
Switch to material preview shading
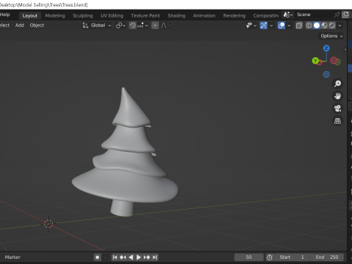tap(324, 26)
